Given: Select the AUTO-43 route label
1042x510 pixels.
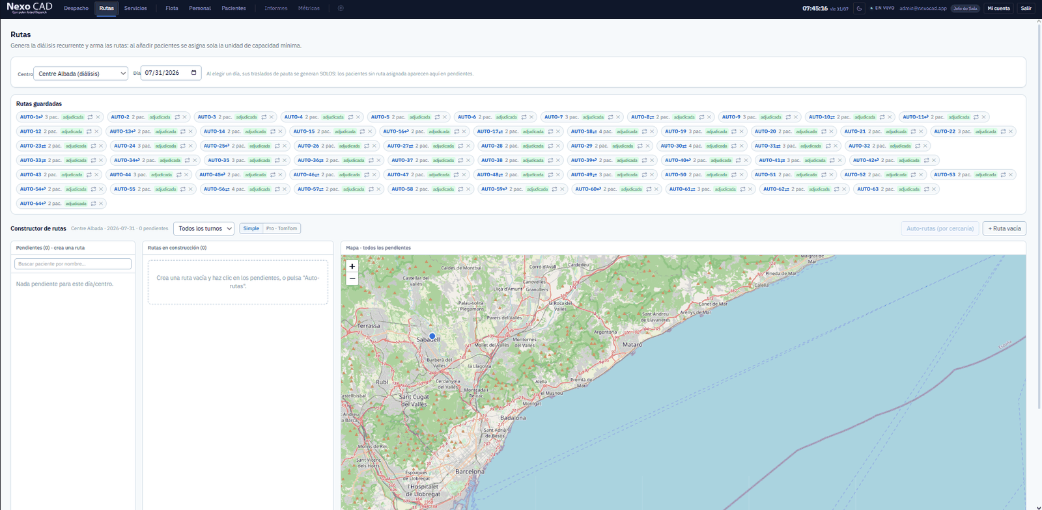Looking at the screenshot, I should pos(31,174).
